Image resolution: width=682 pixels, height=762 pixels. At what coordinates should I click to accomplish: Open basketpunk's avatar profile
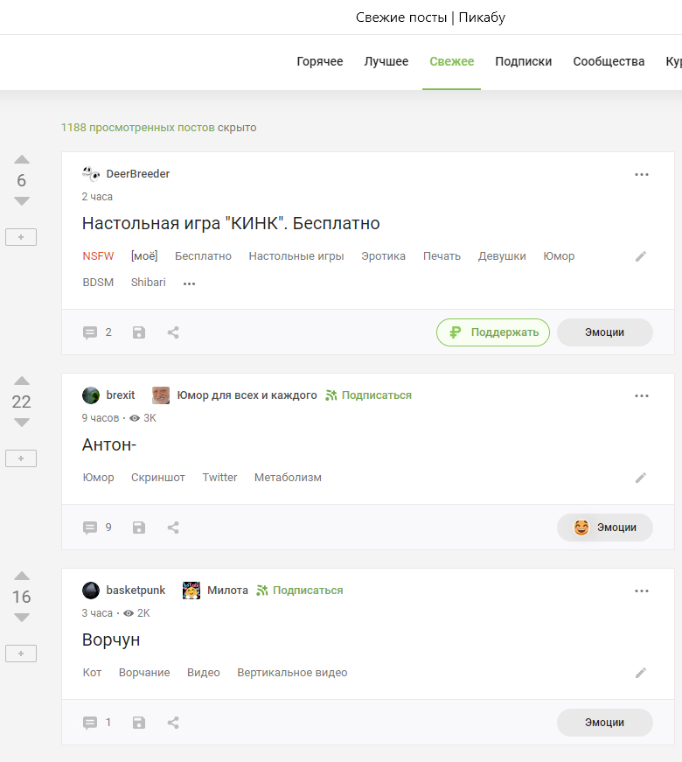(x=91, y=591)
